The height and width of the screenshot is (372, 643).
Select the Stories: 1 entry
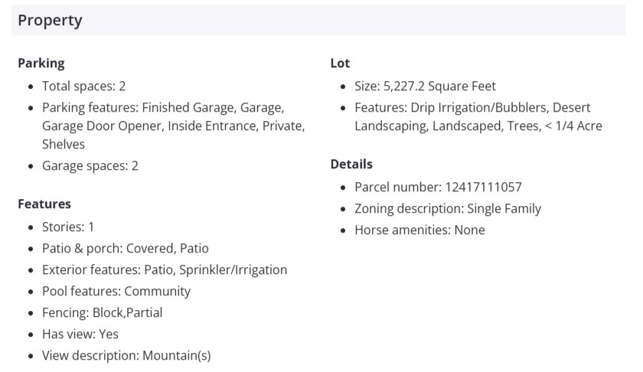[68, 227]
